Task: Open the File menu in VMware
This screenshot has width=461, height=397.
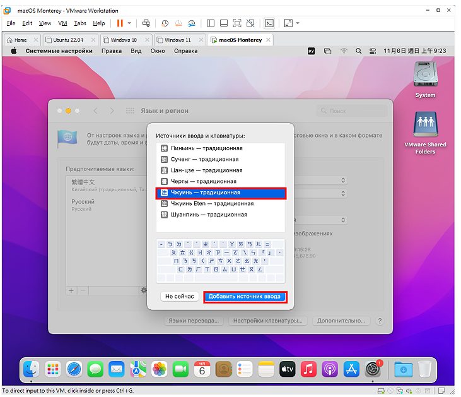Action: [x=11, y=23]
